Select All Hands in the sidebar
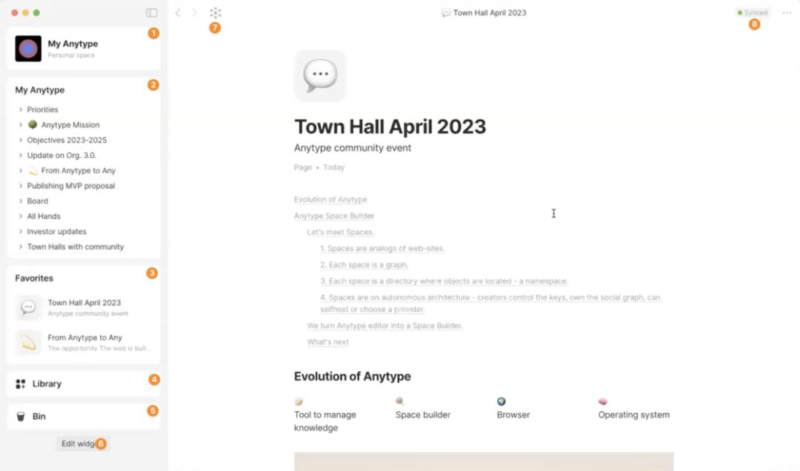Viewport: 800px width, 471px height. coord(44,216)
